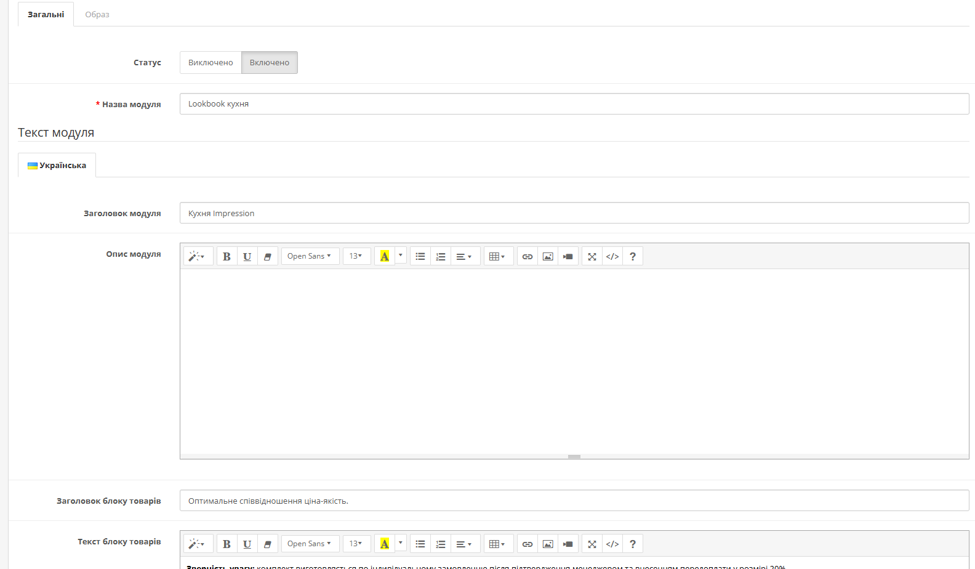The width and height of the screenshot is (975, 569).
Task: Open code view in Опис модуля editor
Action: [x=612, y=256]
